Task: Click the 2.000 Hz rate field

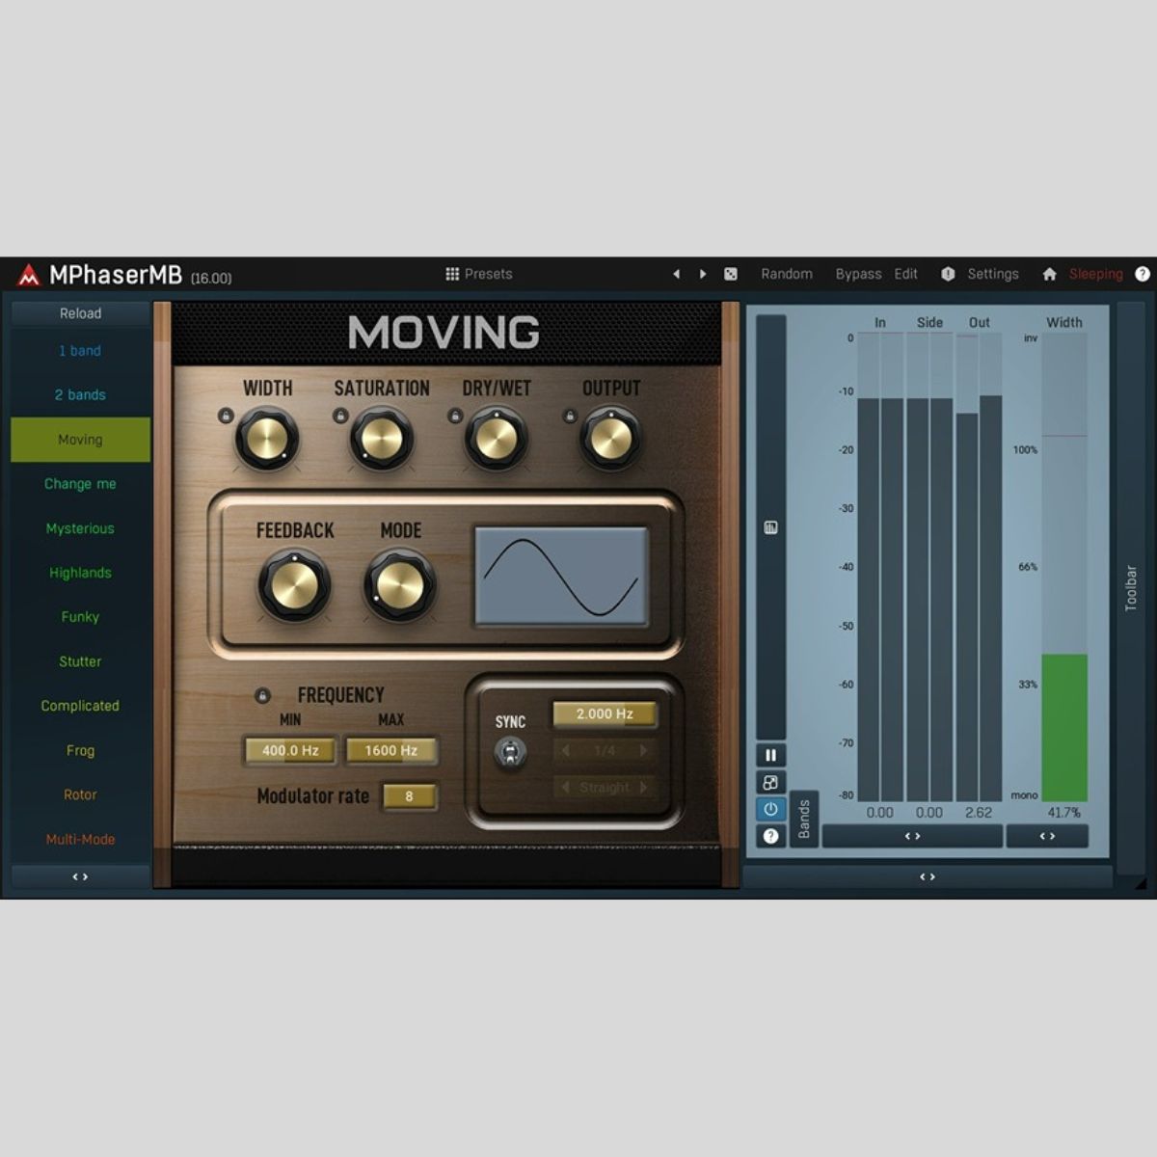Action: click(x=605, y=714)
